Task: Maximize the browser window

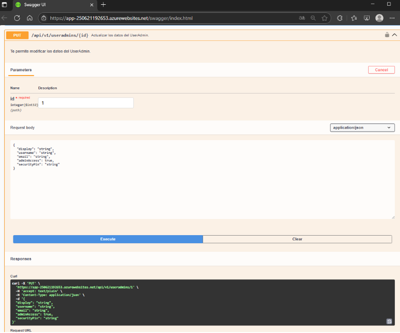Action: [x=389, y=4]
